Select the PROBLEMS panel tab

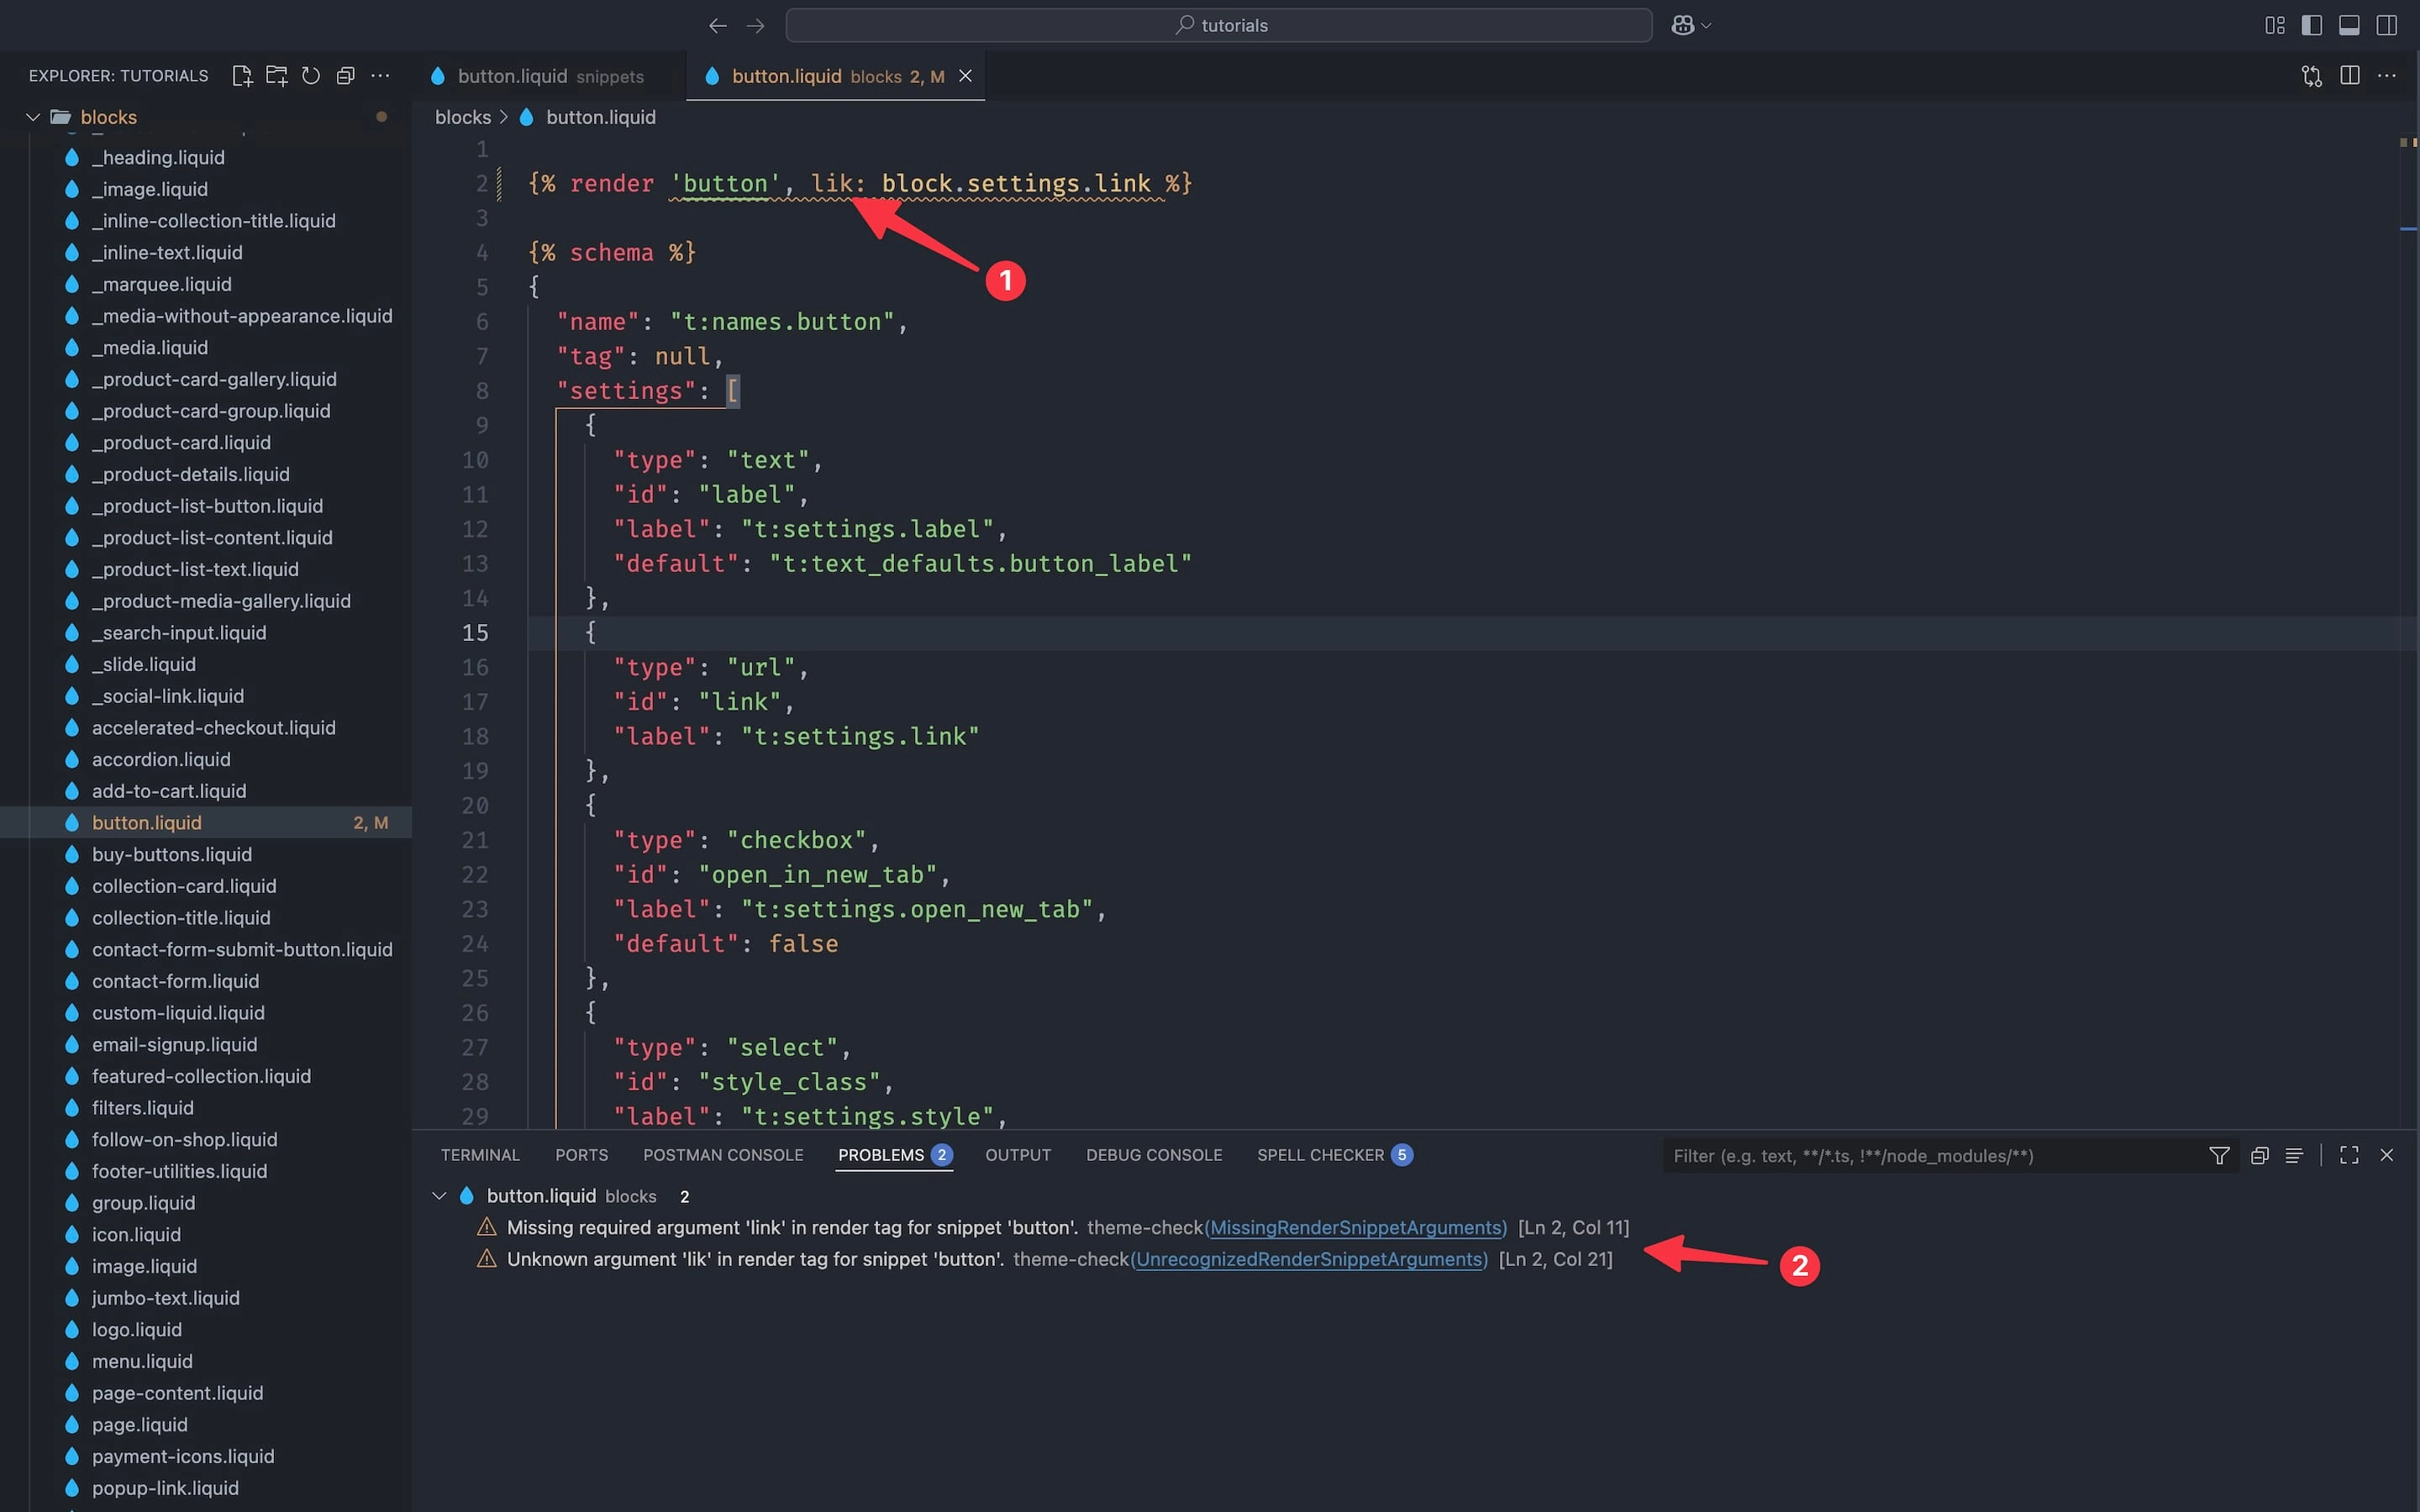[x=894, y=1155]
